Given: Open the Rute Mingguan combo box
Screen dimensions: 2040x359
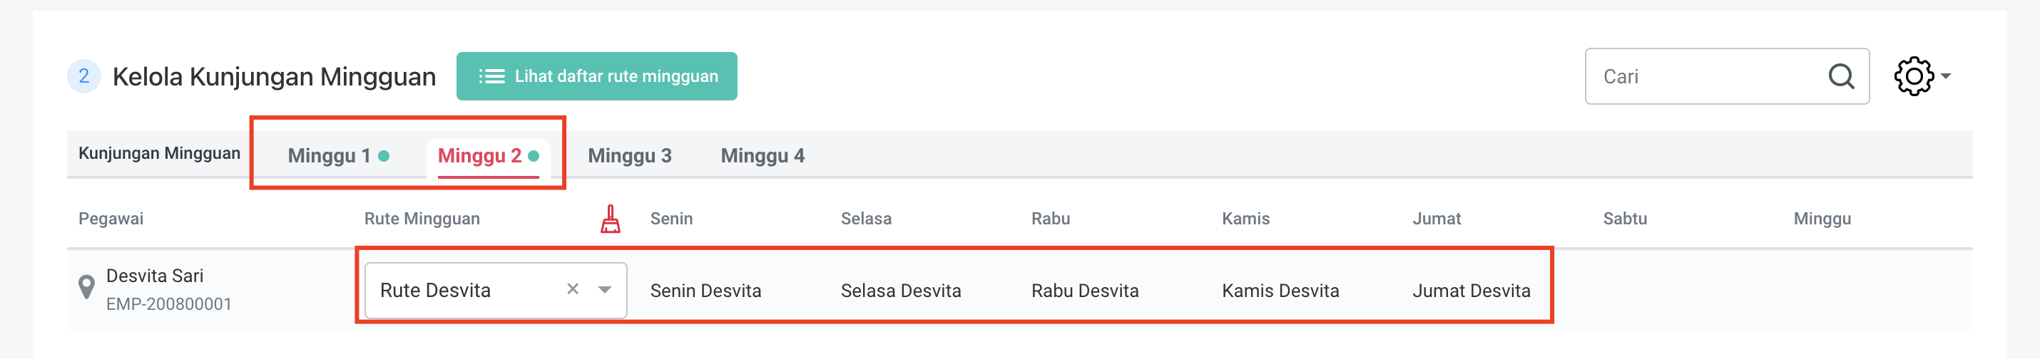Looking at the screenshot, I should click(x=467, y=291).
